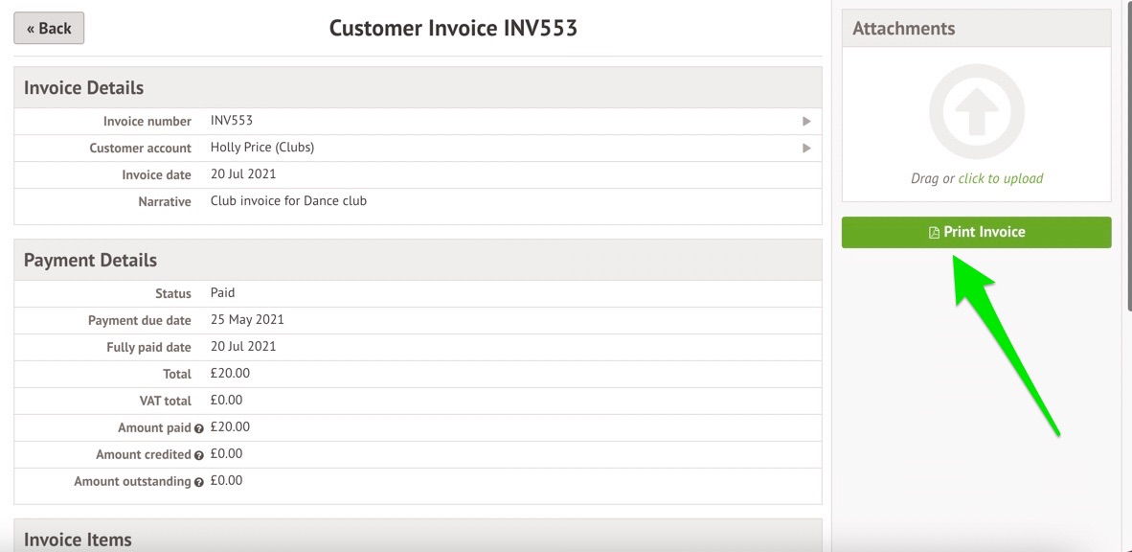Click the upload arrow icon in Attachments
This screenshot has width=1132, height=552.
pos(976,112)
